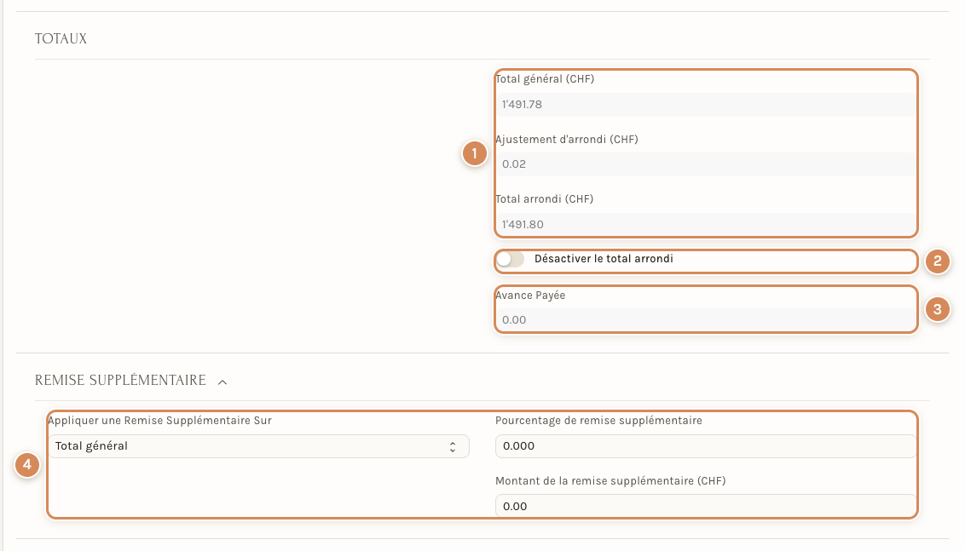This screenshot has width=965, height=551.
Task: Click the Avance Payée label text
Action: (x=530, y=296)
